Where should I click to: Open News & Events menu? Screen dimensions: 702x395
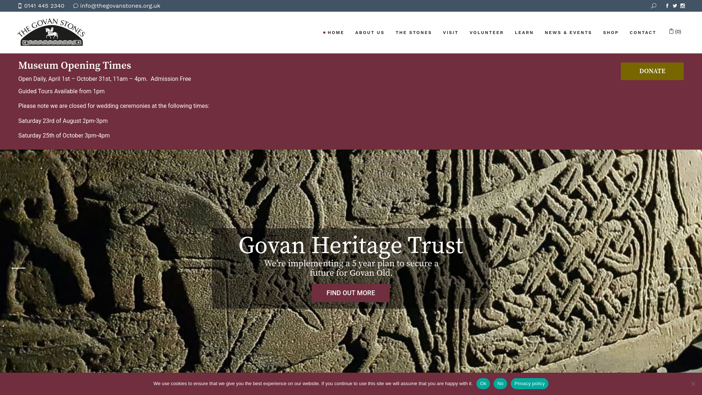click(568, 33)
